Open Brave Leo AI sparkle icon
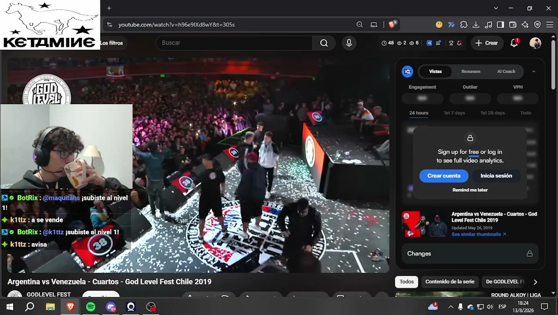The image size is (558, 315). (525, 24)
